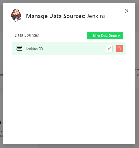Image resolution: width=139 pixels, height=148 pixels.
Task: Click the plus sign on New Data Source
Action: tap(91, 36)
